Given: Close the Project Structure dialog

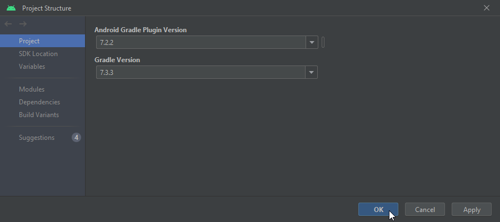Looking at the screenshot, I should (487, 8).
